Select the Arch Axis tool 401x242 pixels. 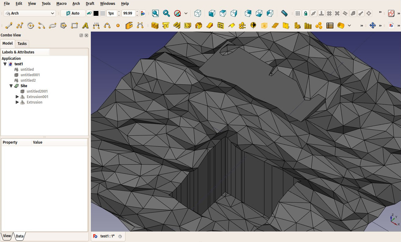pyautogui.click(x=242, y=26)
